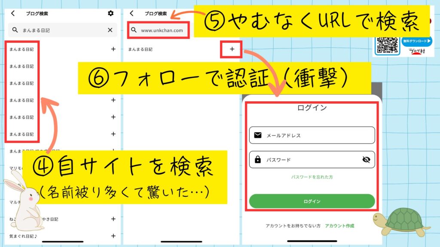Click the magnifier icon beside www.unkchan.com

(134, 30)
